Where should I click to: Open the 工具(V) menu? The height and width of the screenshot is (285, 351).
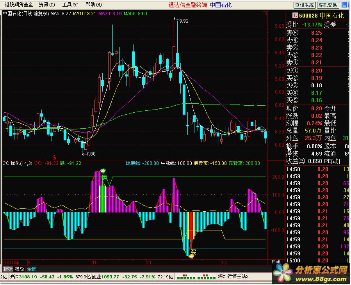coord(70,4)
